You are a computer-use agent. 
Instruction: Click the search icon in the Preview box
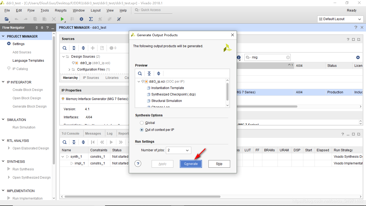140,73
